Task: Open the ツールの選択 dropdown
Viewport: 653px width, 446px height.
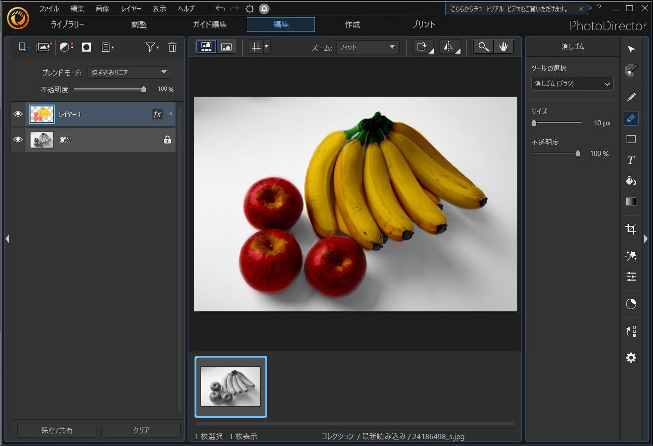Action: (572, 84)
